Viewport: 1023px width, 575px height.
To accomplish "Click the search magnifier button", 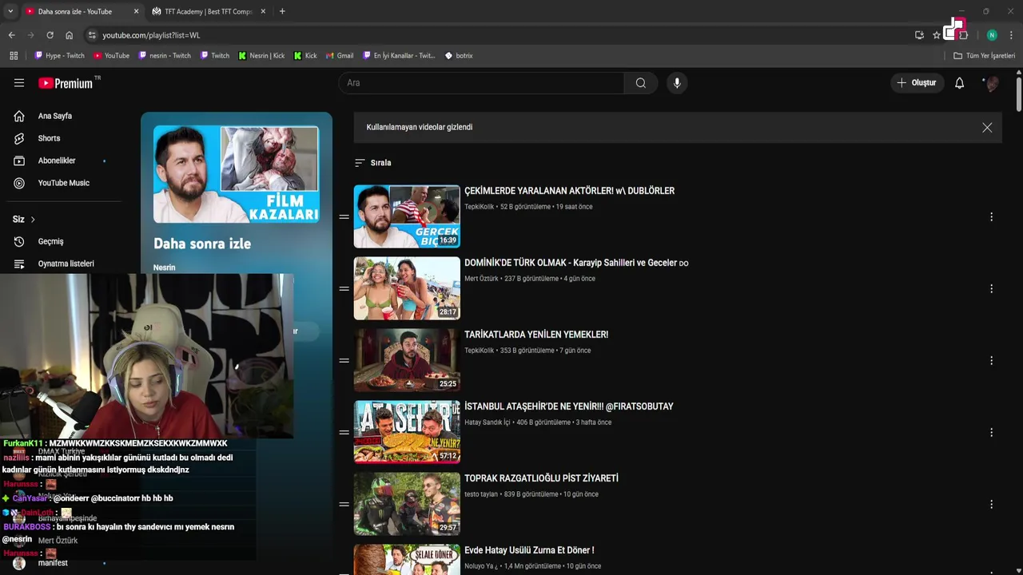I will pyautogui.click(x=641, y=83).
